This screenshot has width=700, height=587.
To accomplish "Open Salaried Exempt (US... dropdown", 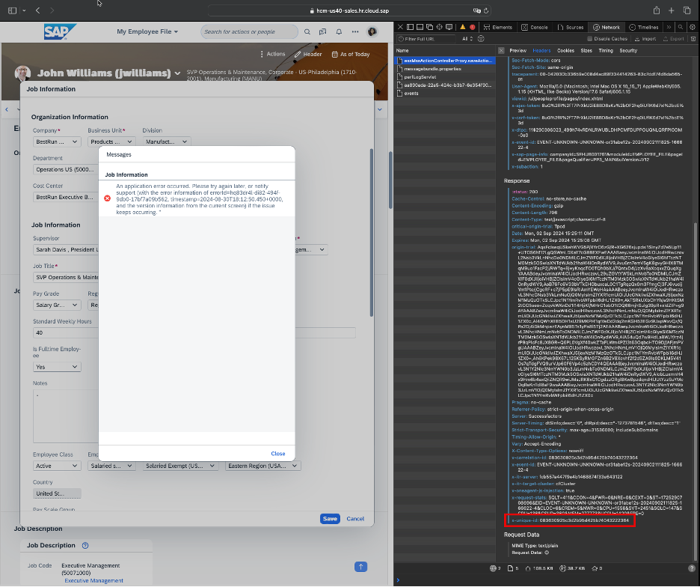I will tap(180, 466).
